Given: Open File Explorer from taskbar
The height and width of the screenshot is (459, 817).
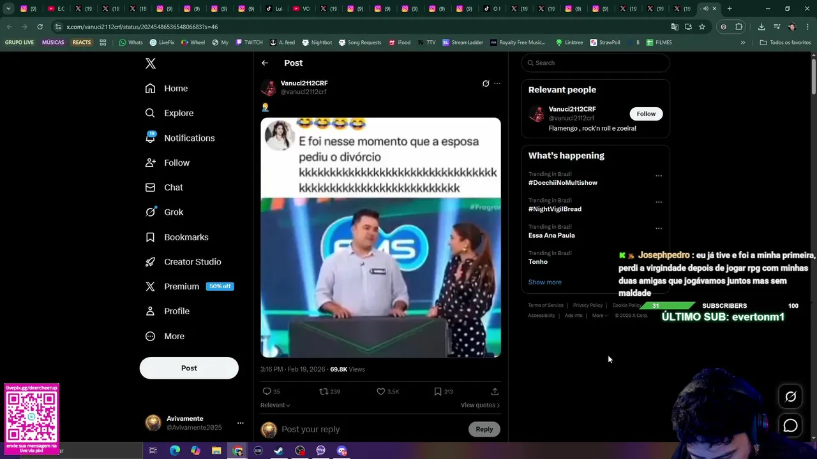Looking at the screenshot, I should click(216, 451).
